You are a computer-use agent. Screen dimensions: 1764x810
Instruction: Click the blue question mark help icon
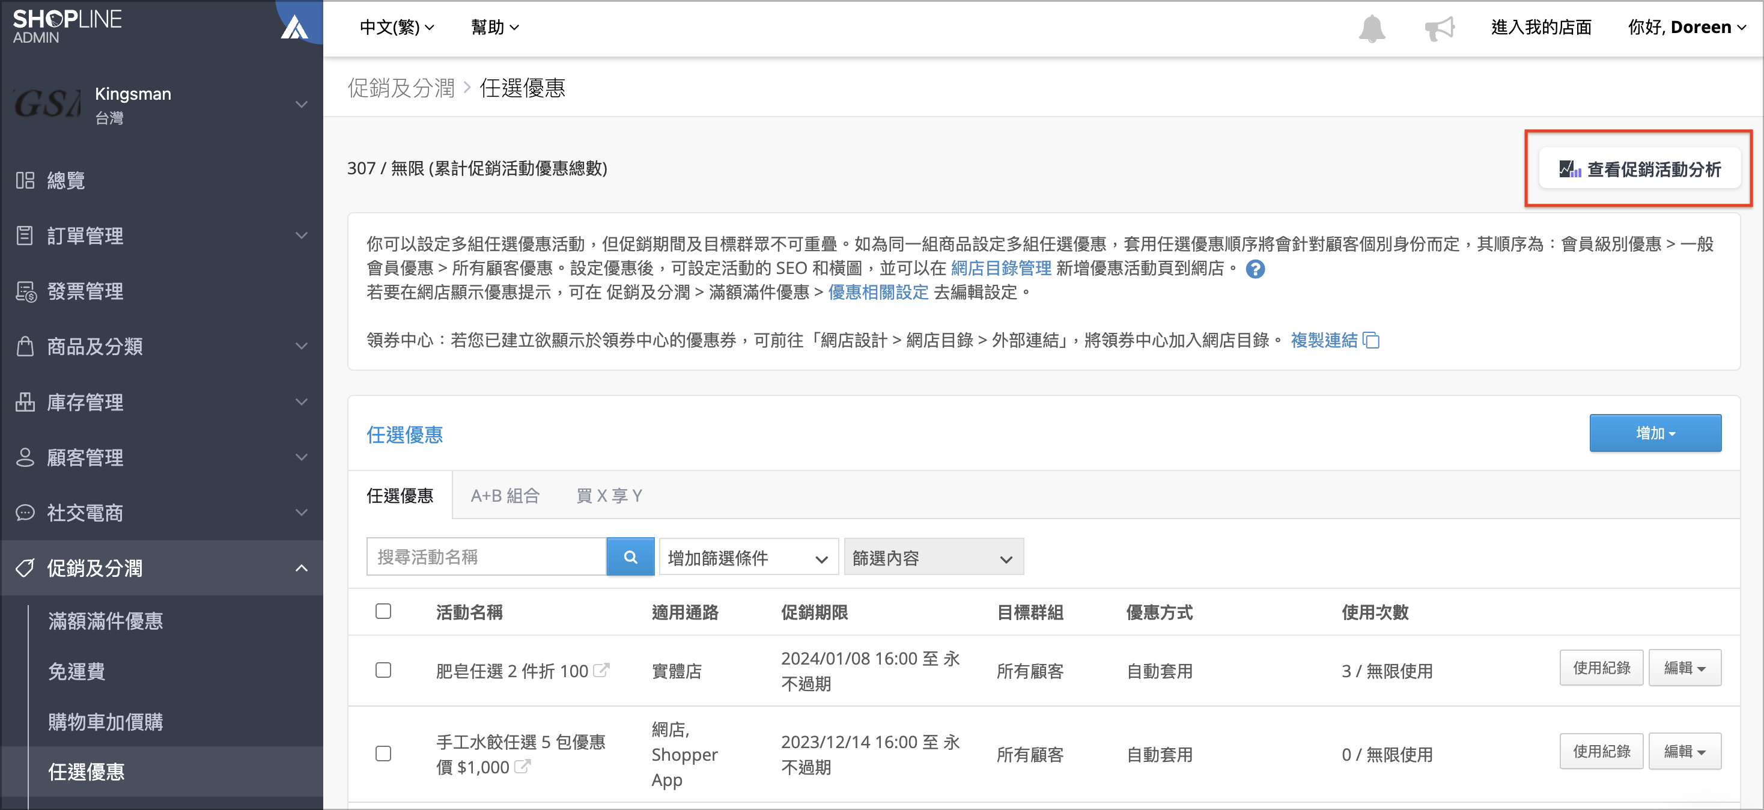coord(1255,269)
